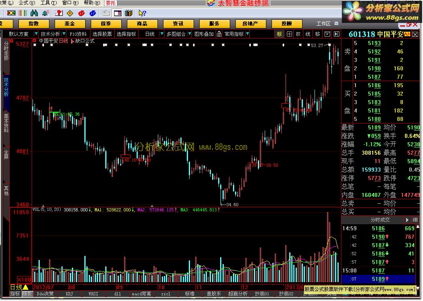Click the 34.60 low price label
Image resolution: width=423 pixels, height=301 pixels.
coord(232,205)
